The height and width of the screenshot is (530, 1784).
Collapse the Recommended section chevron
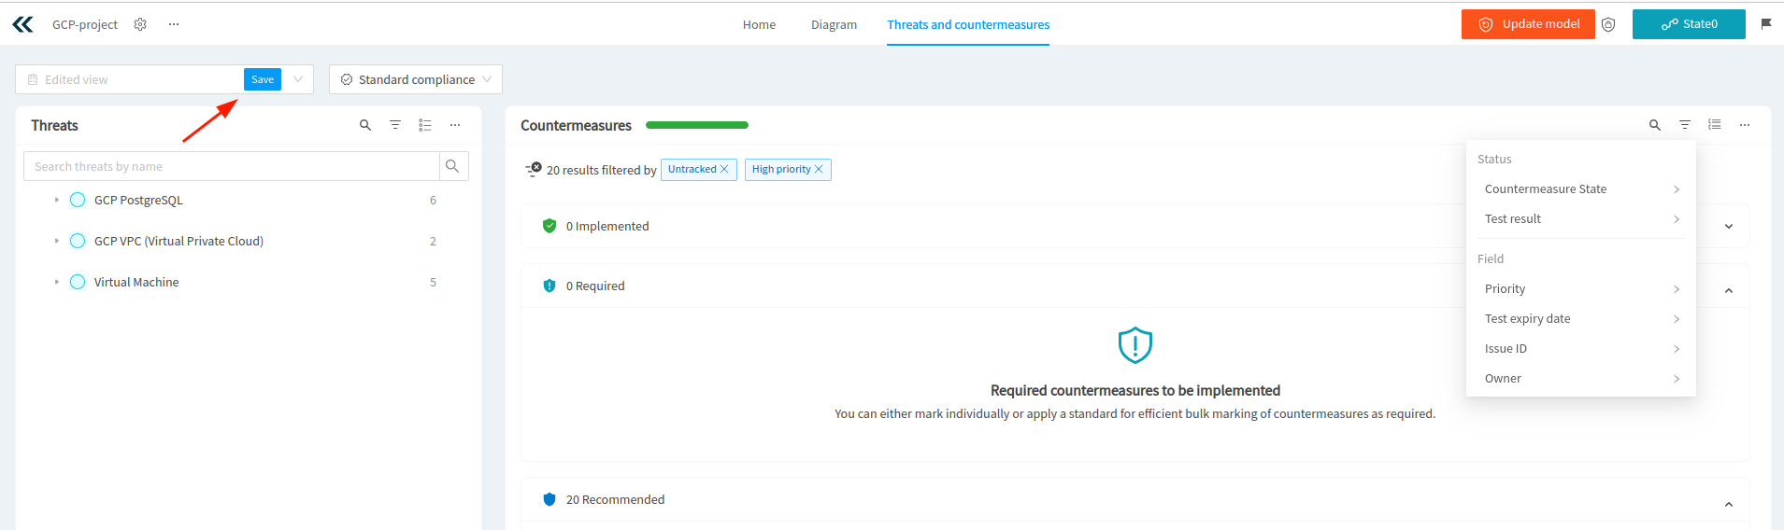tap(1729, 504)
